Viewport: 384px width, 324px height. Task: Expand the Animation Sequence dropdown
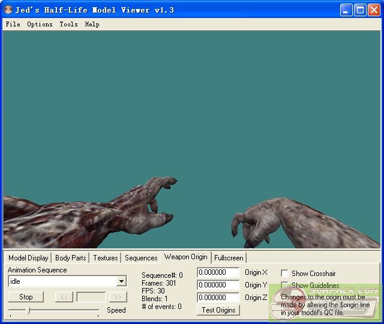[x=121, y=281]
